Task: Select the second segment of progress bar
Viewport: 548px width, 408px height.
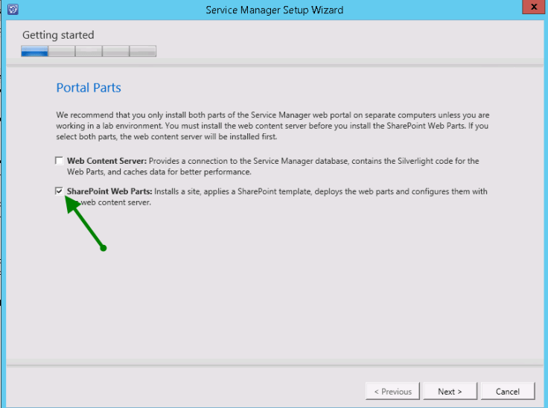Action: pos(62,51)
